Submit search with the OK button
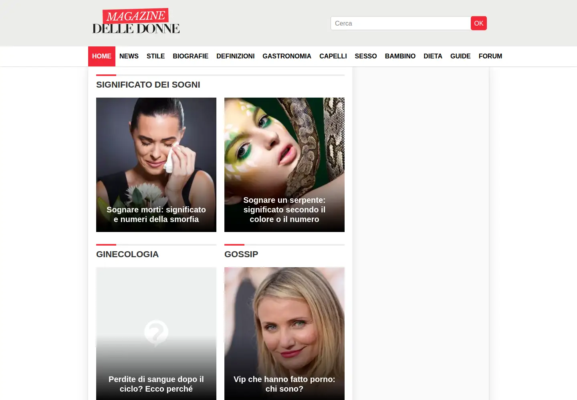 [x=479, y=23]
